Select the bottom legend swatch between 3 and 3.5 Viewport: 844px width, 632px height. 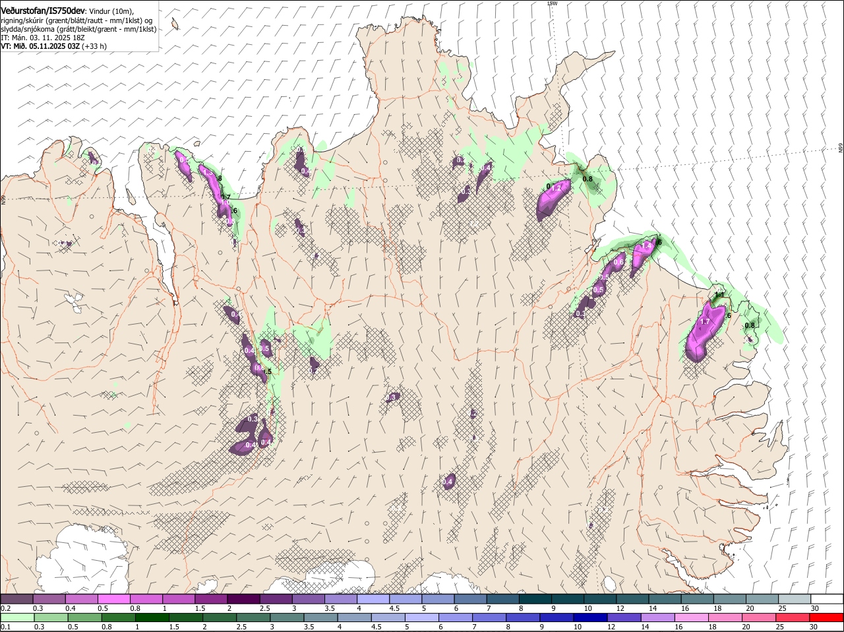coord(287,617)
